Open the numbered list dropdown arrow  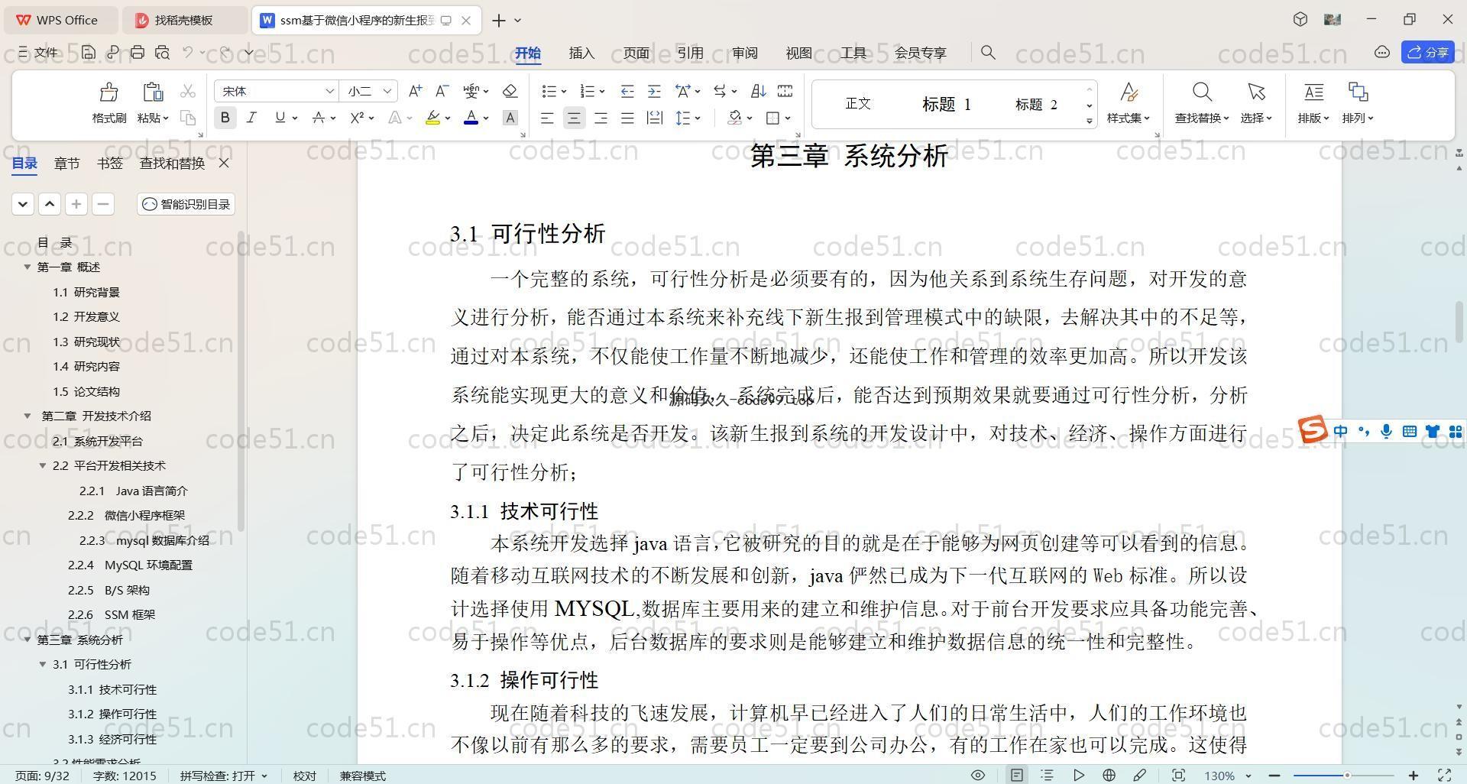(x=602, y=92)
